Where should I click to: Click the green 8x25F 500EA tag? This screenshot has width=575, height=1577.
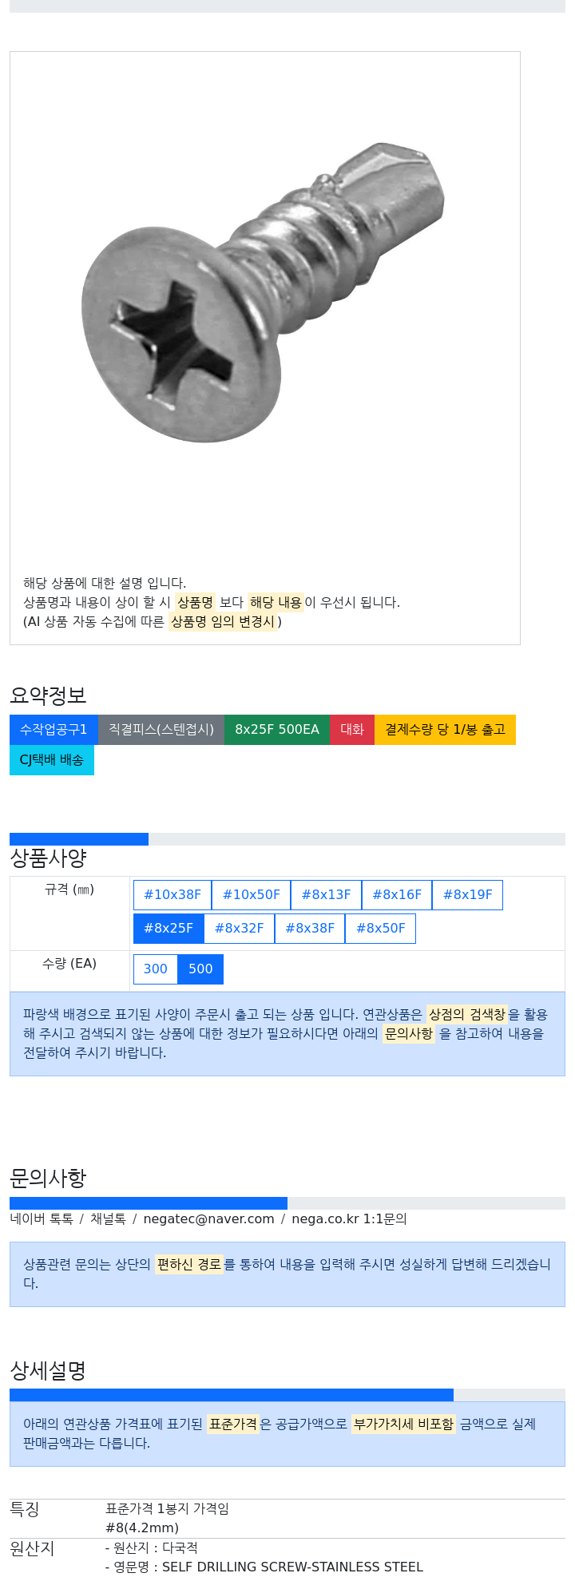[277, 730]
